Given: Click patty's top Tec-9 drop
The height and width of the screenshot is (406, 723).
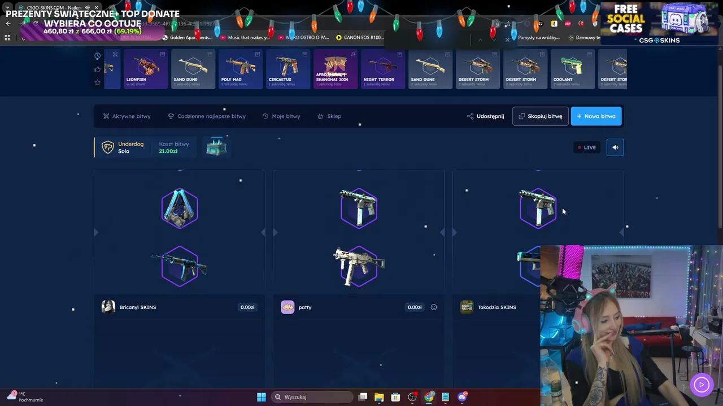Looking at the screenshot, I should [359, 208].
